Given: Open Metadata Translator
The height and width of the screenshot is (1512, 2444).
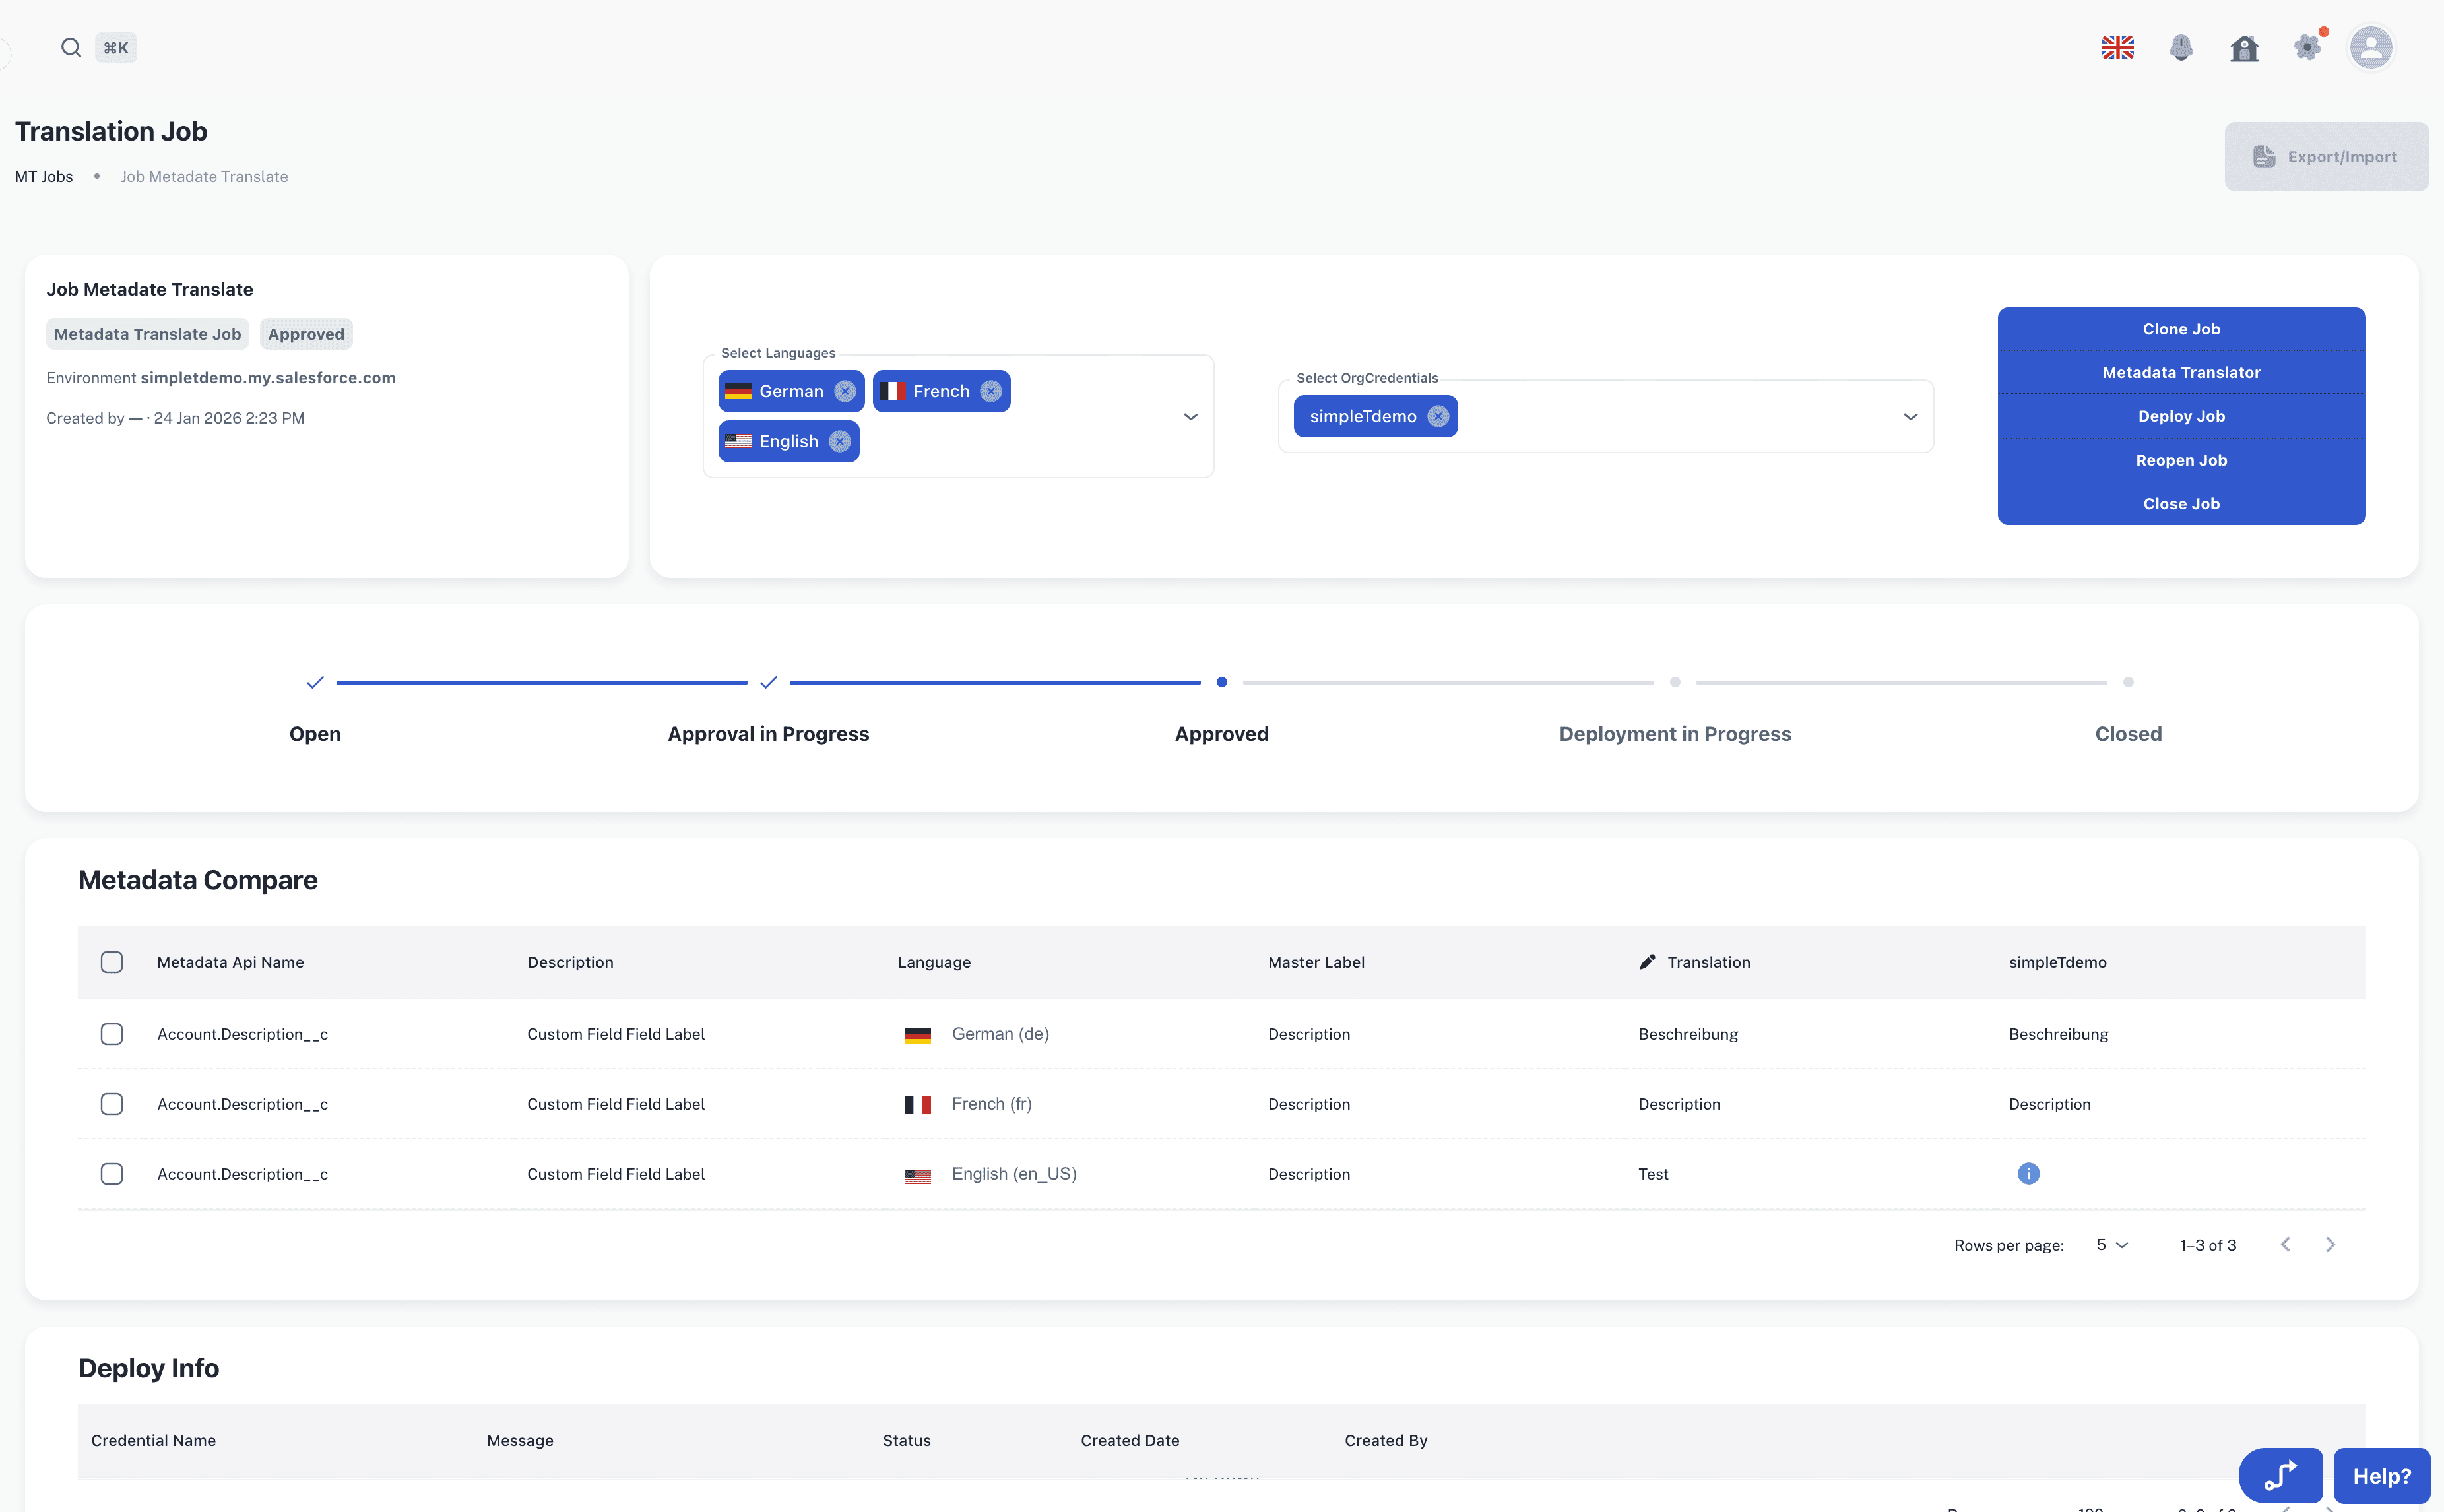Looking at the screenshot, I should pos(2181,372).
